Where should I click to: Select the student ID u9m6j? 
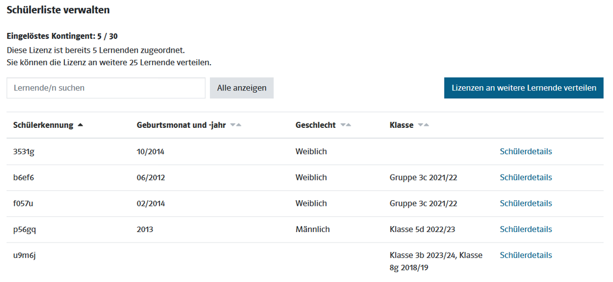(24, 255)
